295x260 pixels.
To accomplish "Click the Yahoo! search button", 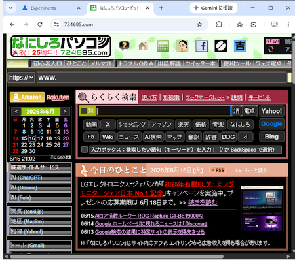I will (271, 111).
